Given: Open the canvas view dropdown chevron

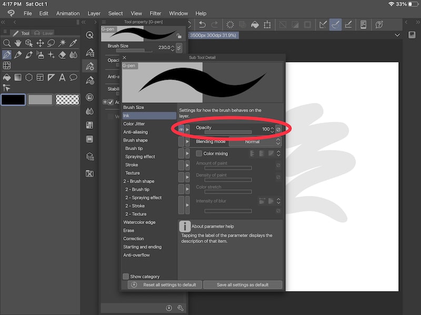Looking at the screenshot, I should click(x=398, y=34).
